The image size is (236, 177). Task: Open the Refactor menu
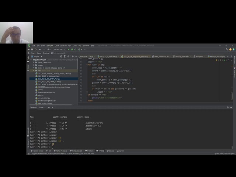tap(63, 45)
